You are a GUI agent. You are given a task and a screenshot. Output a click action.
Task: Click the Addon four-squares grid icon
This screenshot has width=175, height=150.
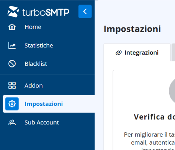[12, 85]
